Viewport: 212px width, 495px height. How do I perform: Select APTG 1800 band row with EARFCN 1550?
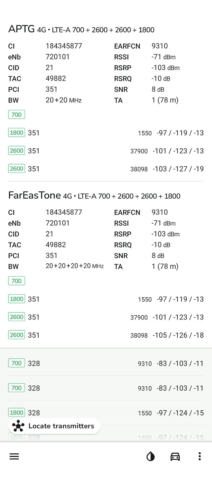[x=106, y=133]
